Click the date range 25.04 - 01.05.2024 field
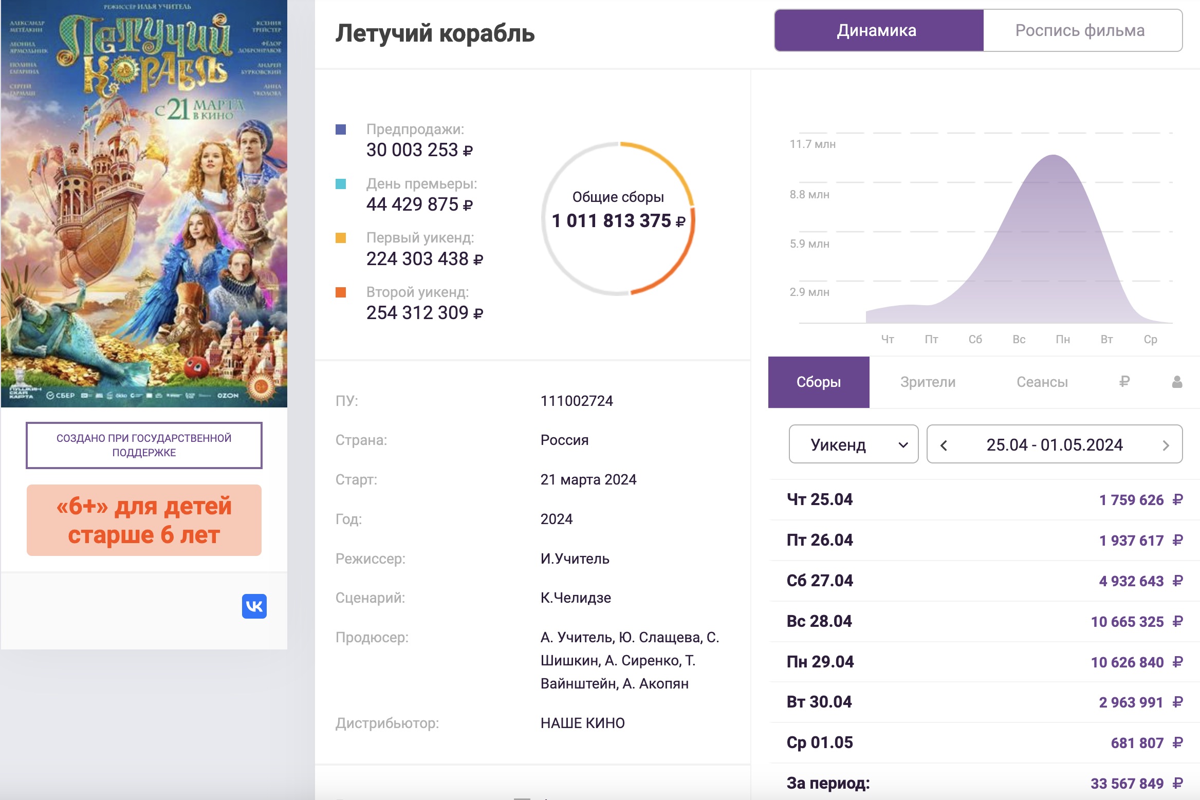The height and width of the screenshot is (800, 1200). tap(1054, 444)
